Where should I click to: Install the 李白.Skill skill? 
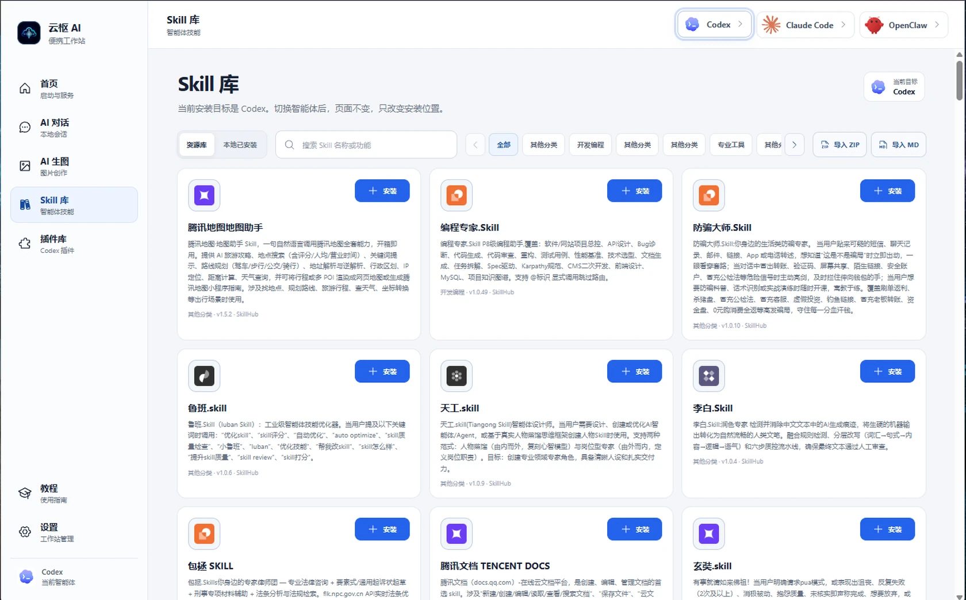[x=887, y=371]
